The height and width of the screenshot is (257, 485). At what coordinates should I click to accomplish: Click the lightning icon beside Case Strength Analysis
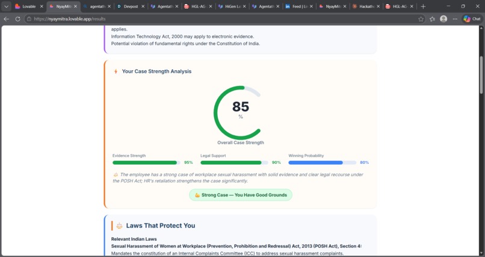[x=116, y=71]
